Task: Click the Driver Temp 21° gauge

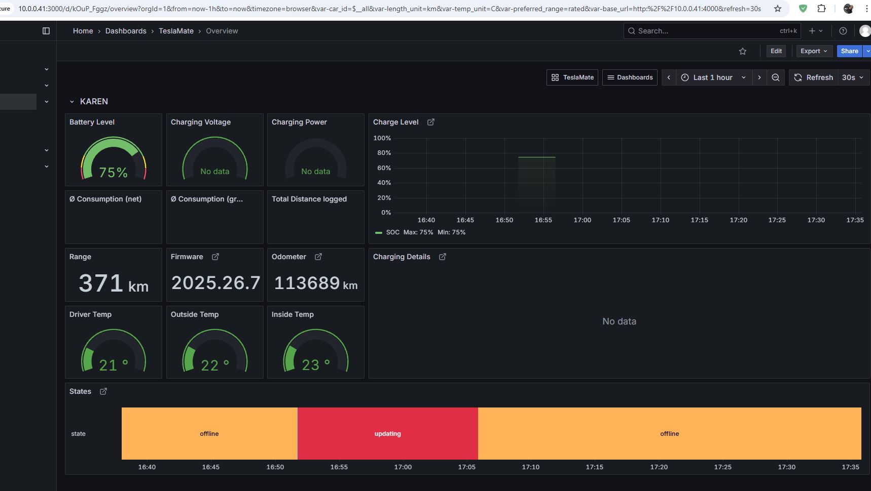Action: pos(114,350)
